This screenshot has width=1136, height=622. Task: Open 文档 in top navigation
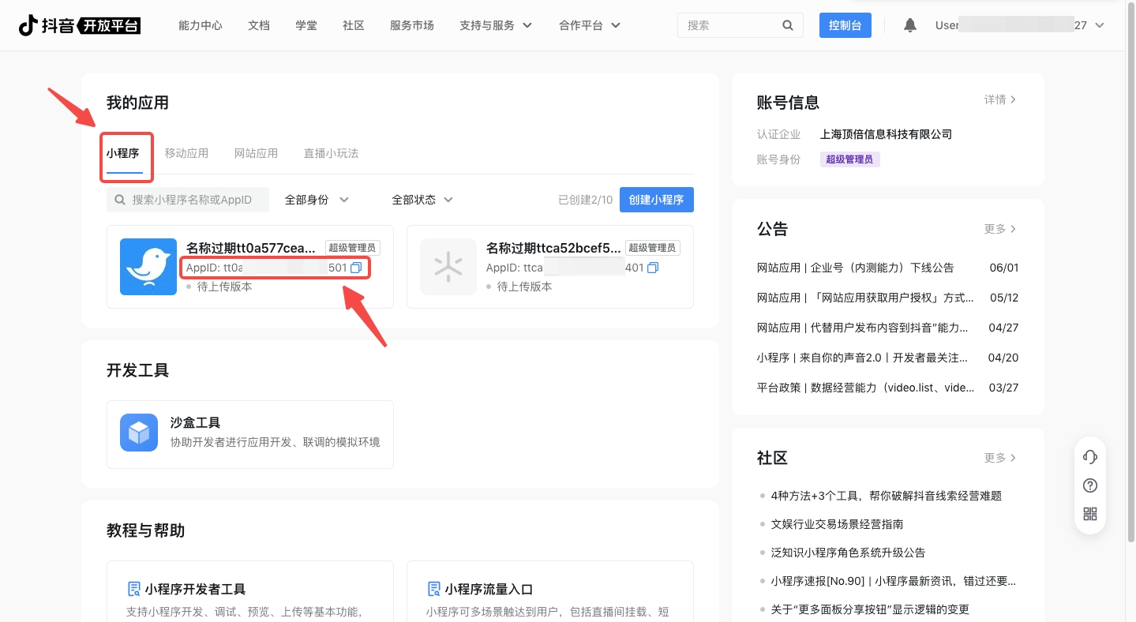[259, 25]
